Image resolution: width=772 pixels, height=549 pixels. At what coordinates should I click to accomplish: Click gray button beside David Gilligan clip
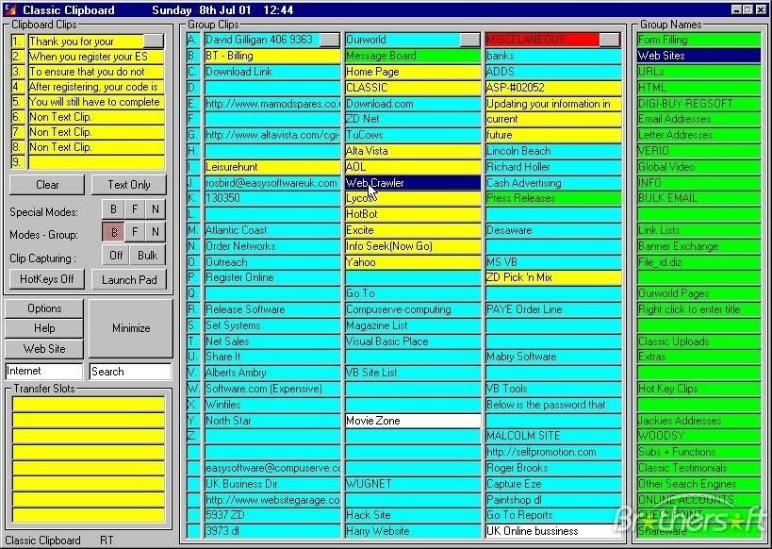coord(329,40)
